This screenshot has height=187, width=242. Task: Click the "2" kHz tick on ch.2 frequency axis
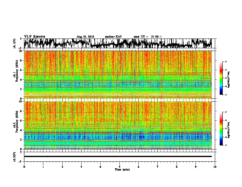21,140
